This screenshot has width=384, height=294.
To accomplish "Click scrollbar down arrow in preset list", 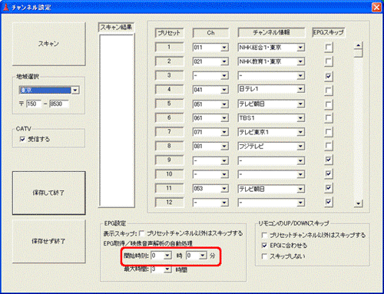I will coord(359,203).
